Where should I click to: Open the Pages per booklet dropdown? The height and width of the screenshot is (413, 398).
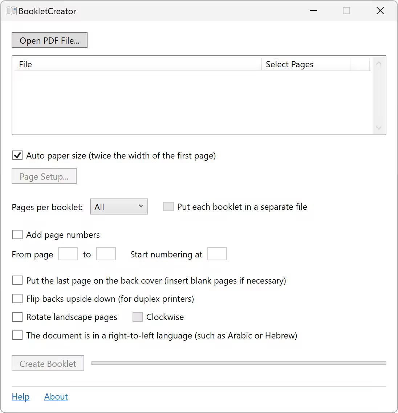[x=119, y=207]
